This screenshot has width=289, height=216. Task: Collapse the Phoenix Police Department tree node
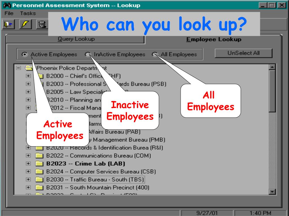(18, 68)
